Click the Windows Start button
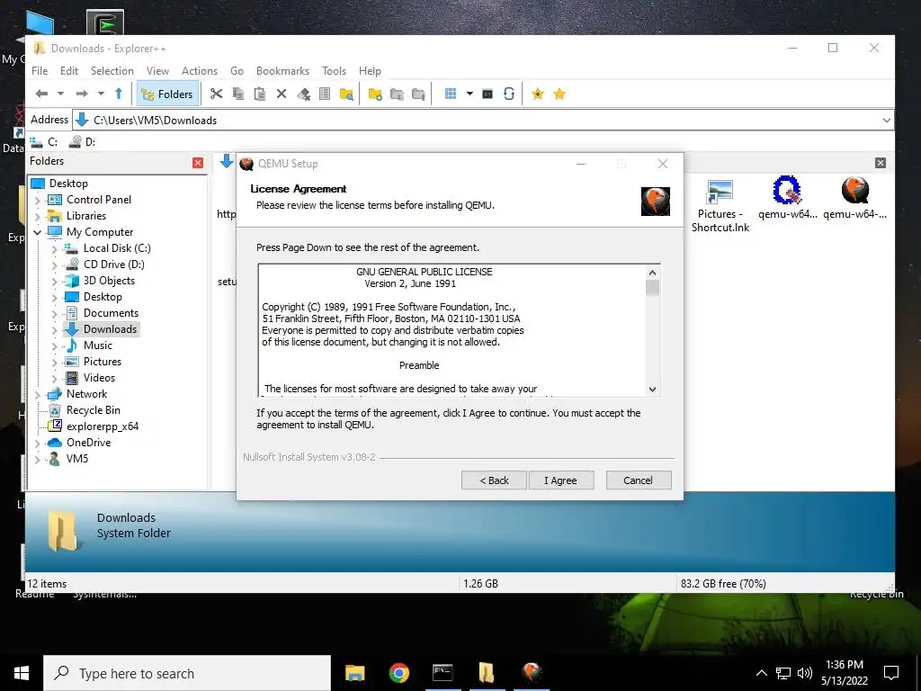Image resolution: width=921 pixels, height=691 pixels. 22,673
